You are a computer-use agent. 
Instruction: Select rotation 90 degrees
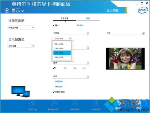click(65, 68)
